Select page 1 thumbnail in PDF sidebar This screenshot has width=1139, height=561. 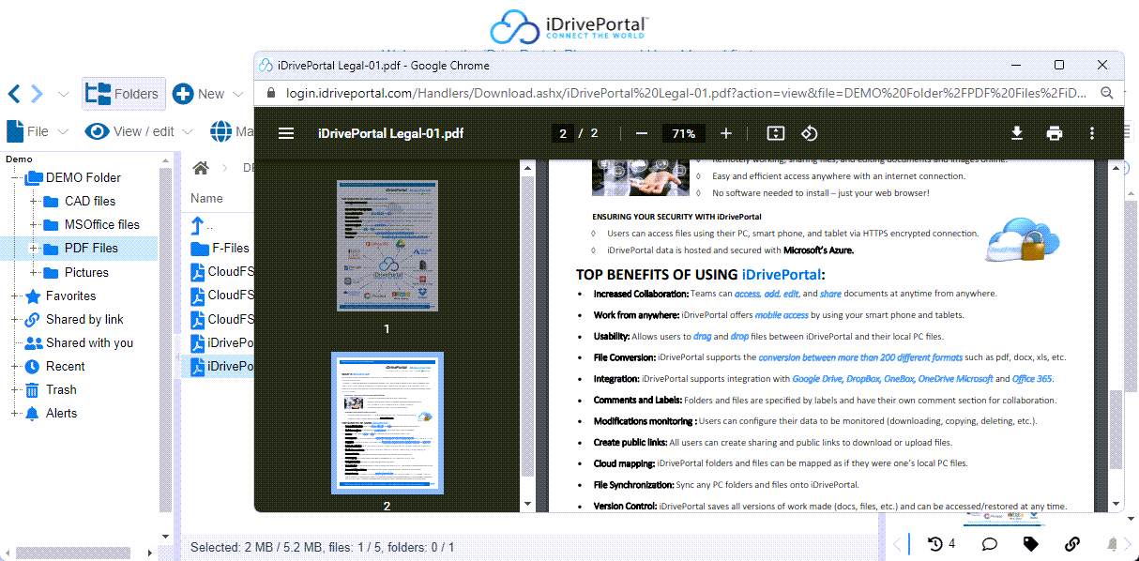tap(387, 247)
